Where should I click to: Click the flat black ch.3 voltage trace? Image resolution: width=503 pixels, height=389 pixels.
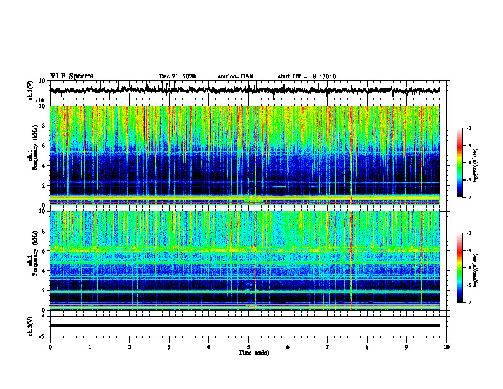pos(245,325)
